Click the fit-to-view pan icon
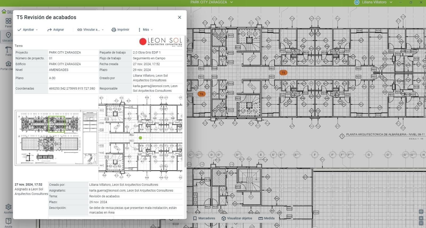426x228 pixels. pyautogui.click(x=421, y=212)
